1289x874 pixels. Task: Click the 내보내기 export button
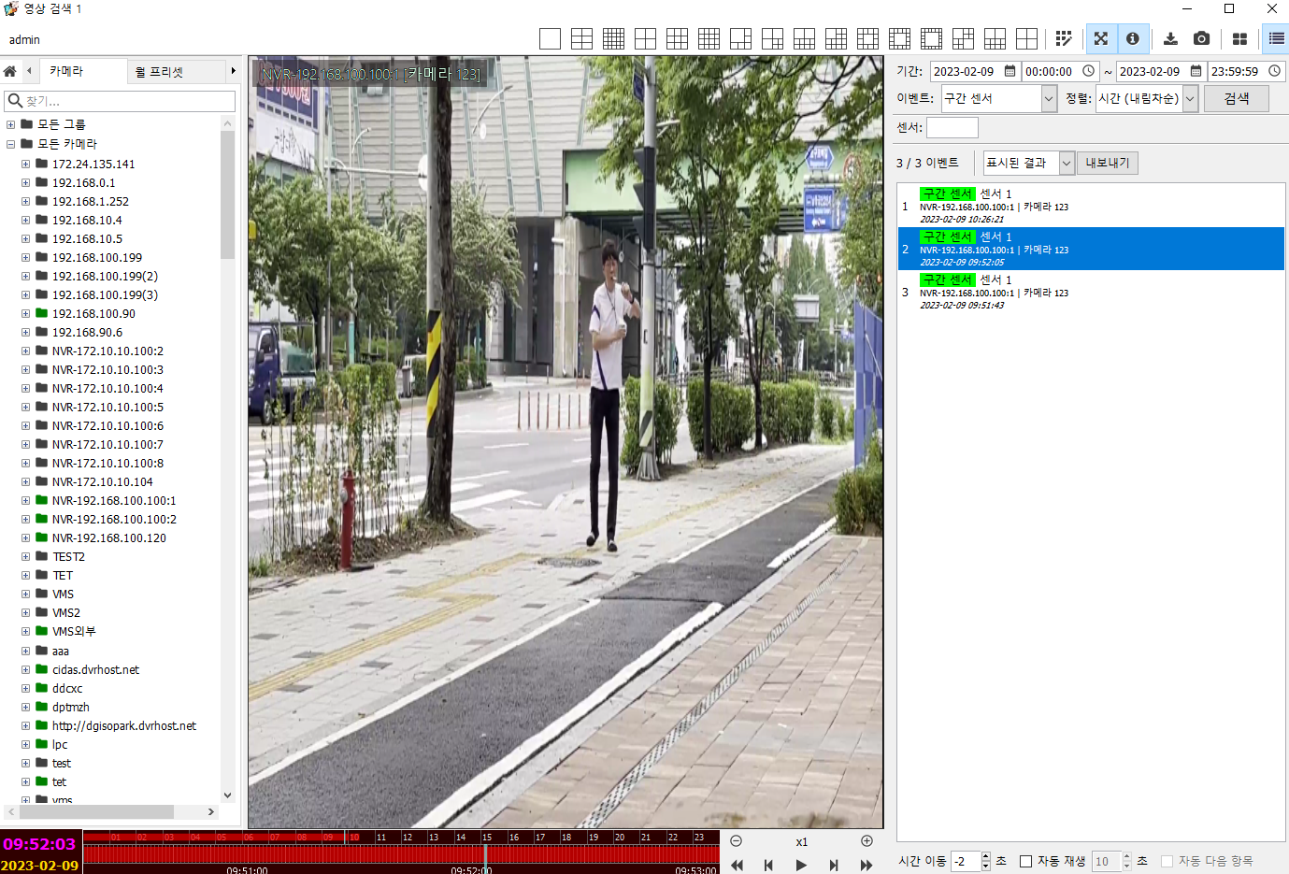click(x=1107, y=163)
